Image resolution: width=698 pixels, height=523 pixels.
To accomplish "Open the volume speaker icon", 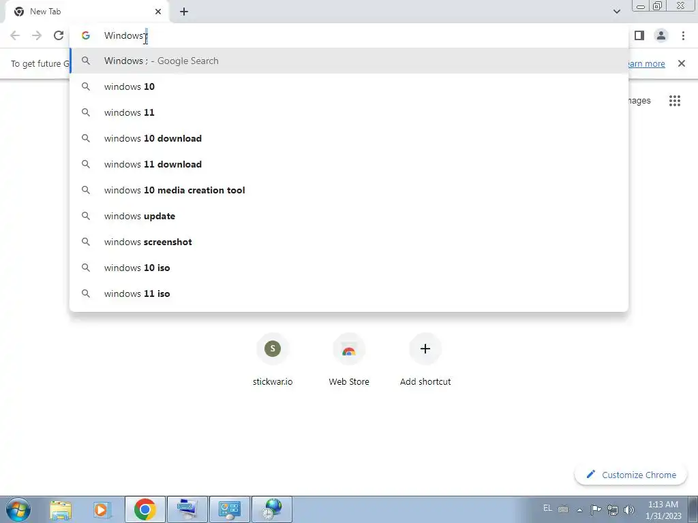I will point(629,510).
